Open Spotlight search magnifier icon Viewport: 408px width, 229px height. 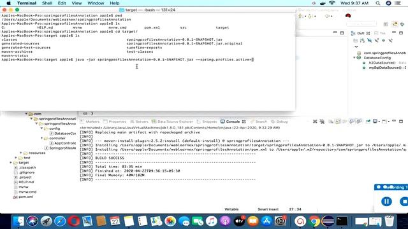378,3
